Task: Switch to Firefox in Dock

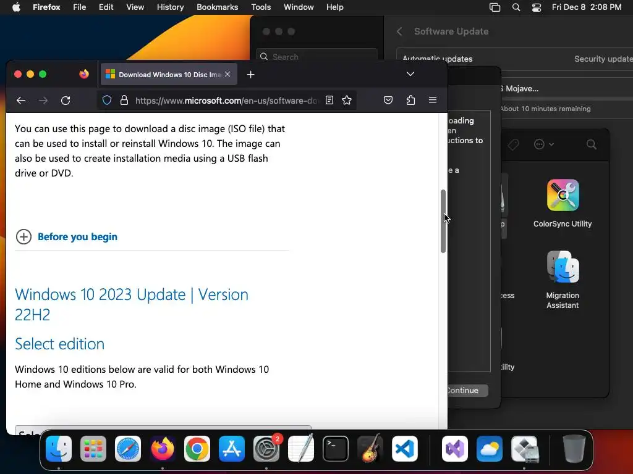Action: point(163,449)
